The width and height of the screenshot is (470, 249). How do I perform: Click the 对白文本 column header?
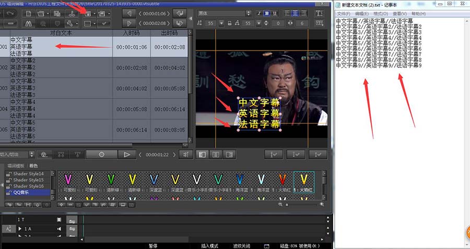click(61, 33)
